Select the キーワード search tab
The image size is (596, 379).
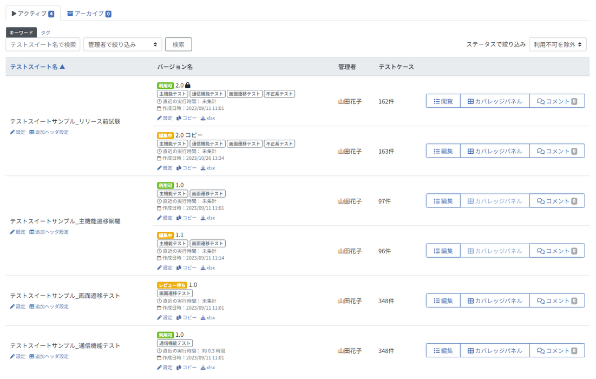click(x=21, y=33)
